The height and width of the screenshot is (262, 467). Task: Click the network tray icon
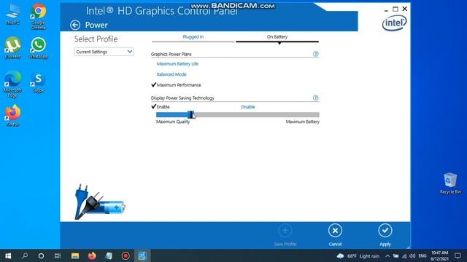click(404, 256)
